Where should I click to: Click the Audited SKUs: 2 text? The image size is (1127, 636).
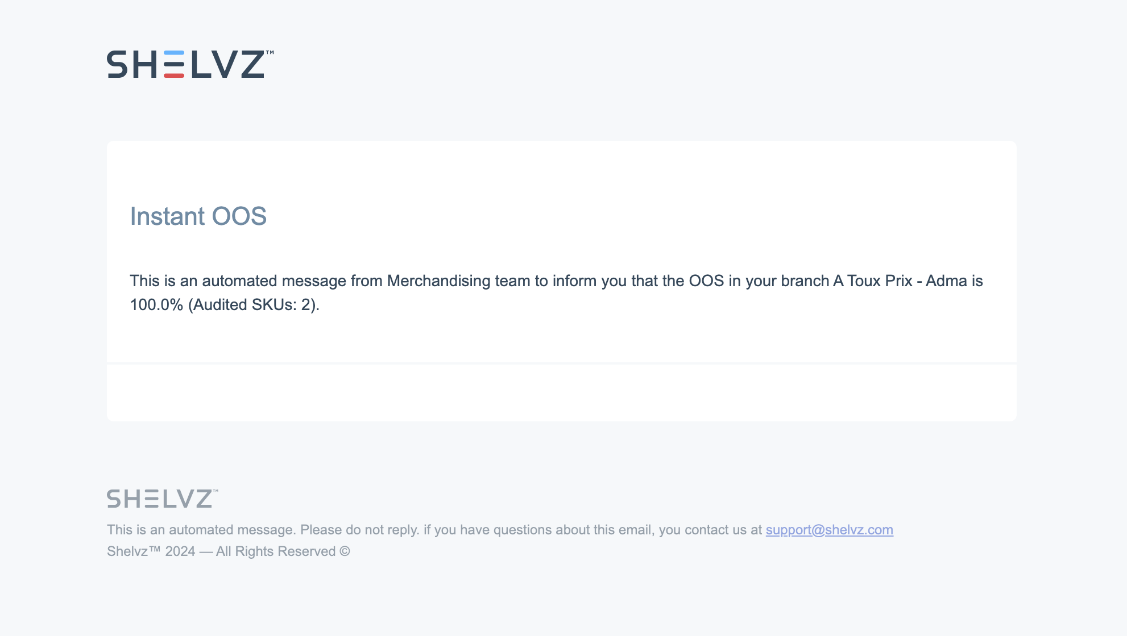[x=253, y=305]
